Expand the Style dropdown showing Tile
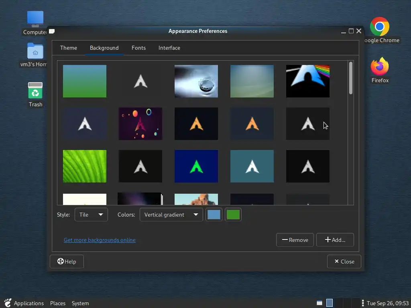 pyautogui.click(x=91, y=215)
